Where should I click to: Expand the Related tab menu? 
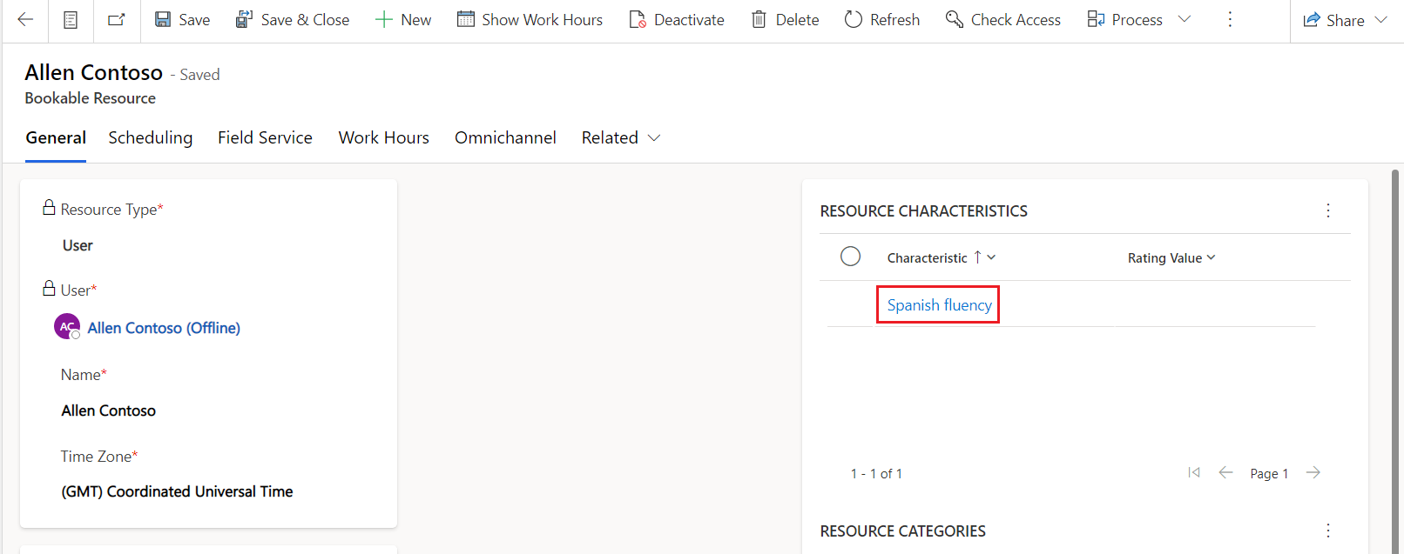pyautogui.click(x=621, y=137)
